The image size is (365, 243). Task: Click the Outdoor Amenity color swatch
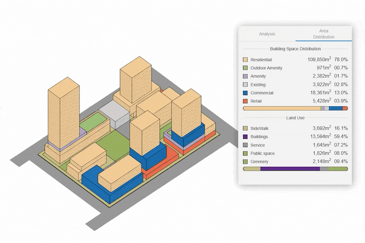[245, 68]
